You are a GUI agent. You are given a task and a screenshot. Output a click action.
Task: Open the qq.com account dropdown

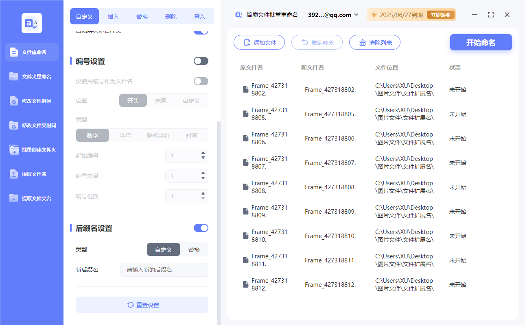pos(332,15)
